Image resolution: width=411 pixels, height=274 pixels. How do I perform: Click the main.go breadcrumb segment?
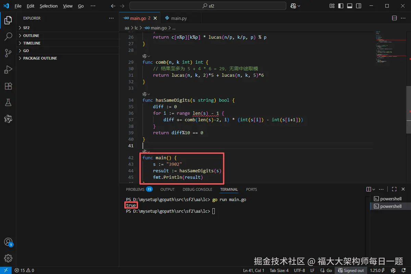point(155,28)
